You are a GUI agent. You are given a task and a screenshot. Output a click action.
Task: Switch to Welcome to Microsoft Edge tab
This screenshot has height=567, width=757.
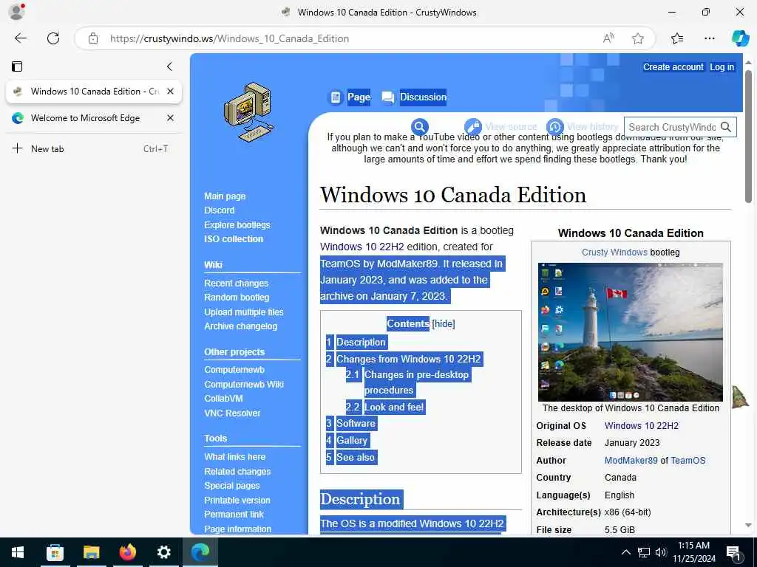click(x=85, y=118)
